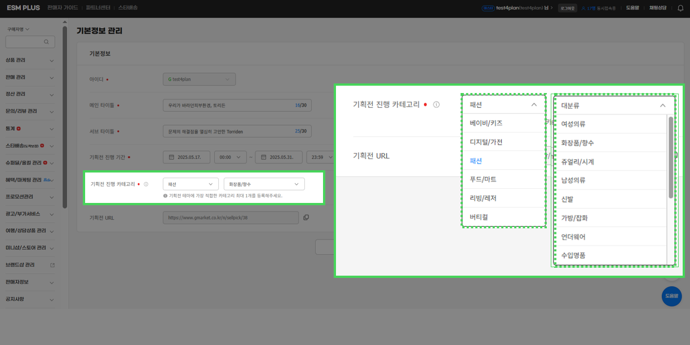Open the external link icon next to 브랜드샵 관리
The height and width of the screenshot is (345, 690).
tap(52, 265)
